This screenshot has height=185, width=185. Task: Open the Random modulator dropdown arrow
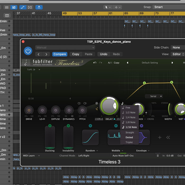[x=97, y=151]
